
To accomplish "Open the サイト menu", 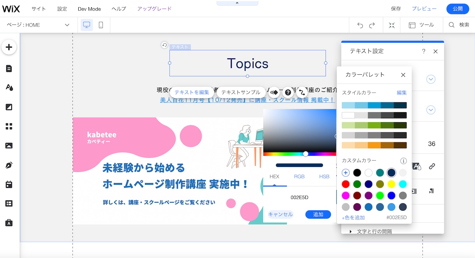I will click(39, 9).
